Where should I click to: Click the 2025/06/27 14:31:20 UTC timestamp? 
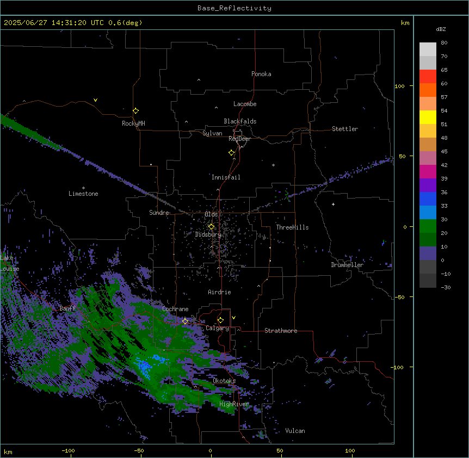tap(73, 23)
